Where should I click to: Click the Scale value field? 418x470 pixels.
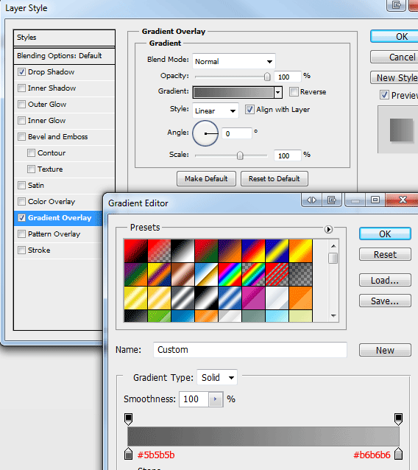click(x=288, y=155)
